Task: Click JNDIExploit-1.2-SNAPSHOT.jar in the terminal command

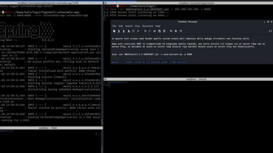Action: point(147,9)
